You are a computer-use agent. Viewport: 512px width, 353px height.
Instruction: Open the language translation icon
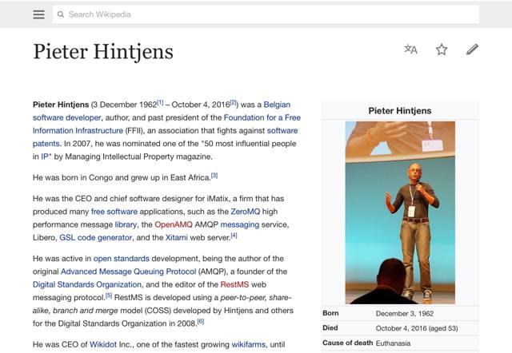click(x=410, y=50)
